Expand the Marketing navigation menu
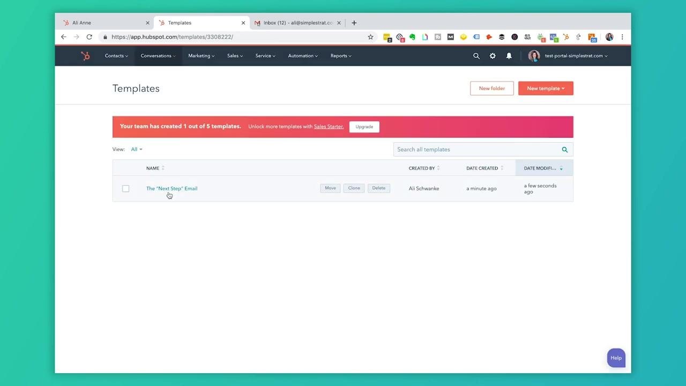This screenshot has height=386, width=686. click(201, 56)
